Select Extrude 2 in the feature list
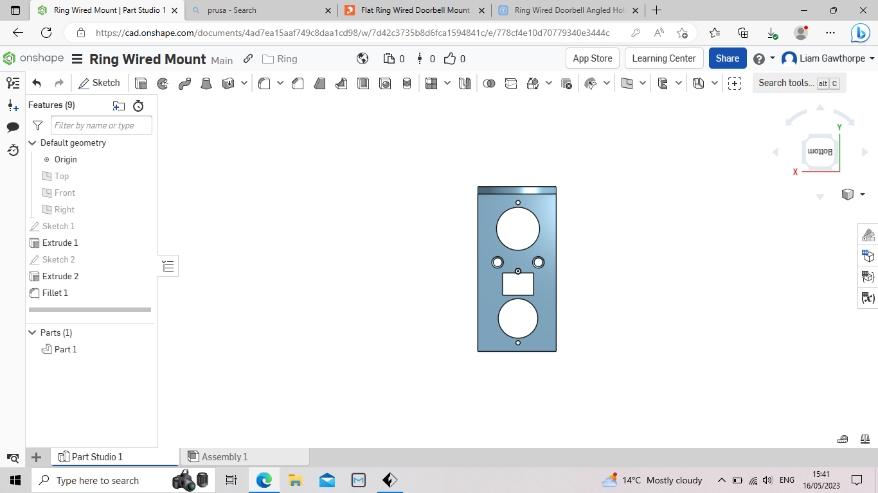 point(60,276)
